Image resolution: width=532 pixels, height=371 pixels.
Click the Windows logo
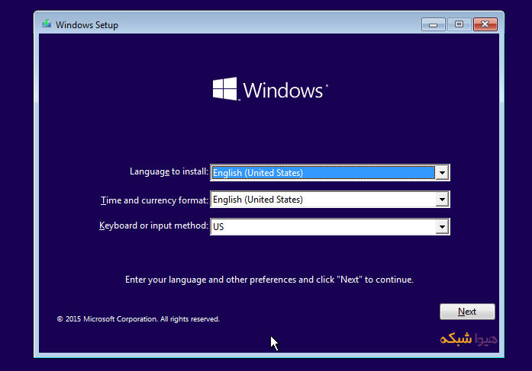point(270,89)
